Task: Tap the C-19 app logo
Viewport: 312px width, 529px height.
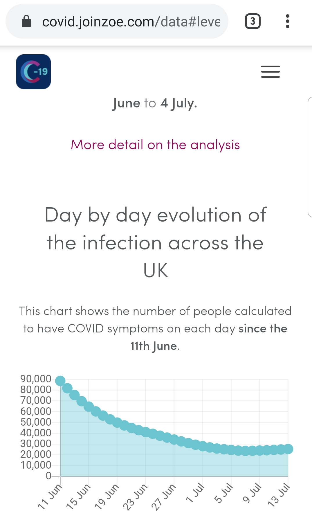Action: point(33,72)
